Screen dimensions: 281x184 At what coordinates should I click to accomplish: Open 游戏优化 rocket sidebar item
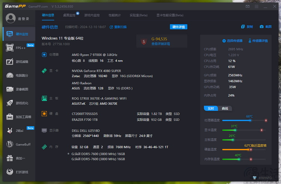click(19, 103)
